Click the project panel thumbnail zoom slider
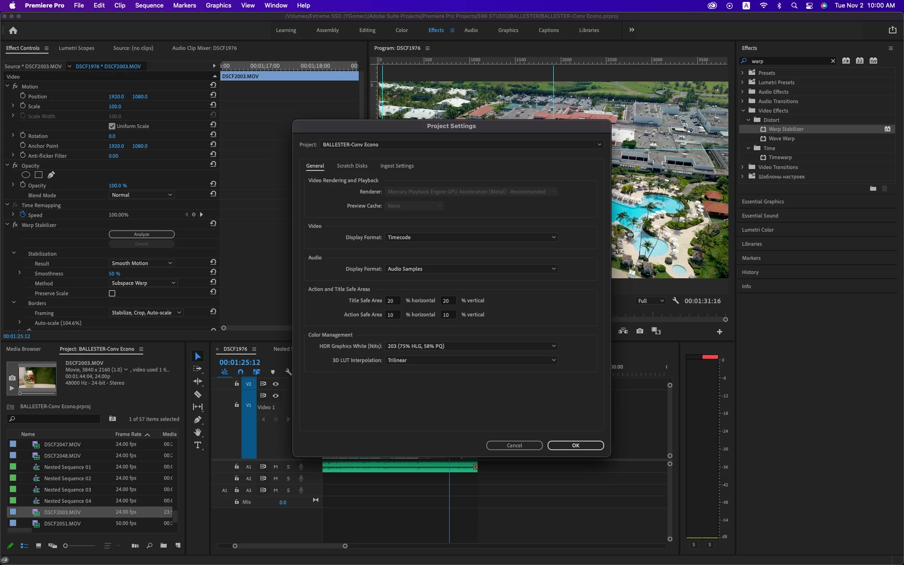 pyautogui.click(x=65, y=546)
